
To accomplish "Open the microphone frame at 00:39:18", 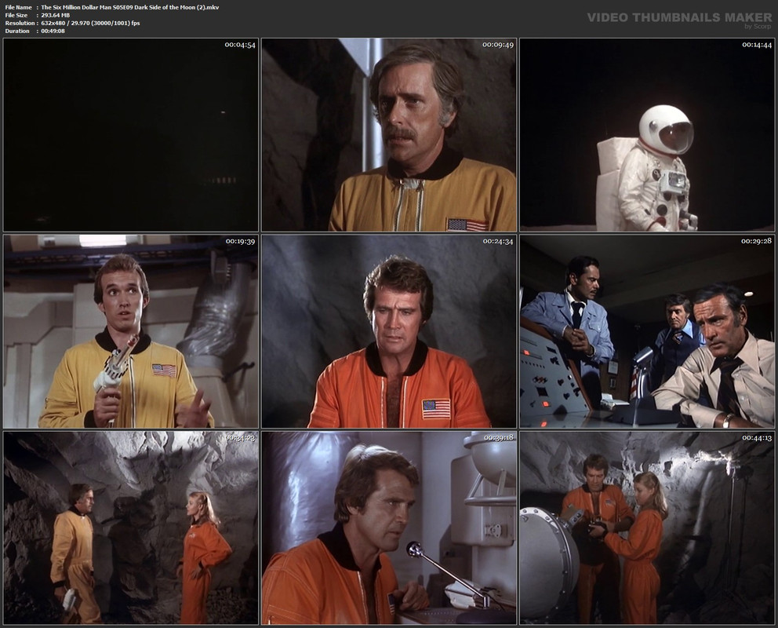I will coord(389,528).
